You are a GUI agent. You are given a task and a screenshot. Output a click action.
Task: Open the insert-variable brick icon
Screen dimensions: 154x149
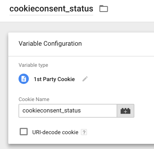pos(125,111)
